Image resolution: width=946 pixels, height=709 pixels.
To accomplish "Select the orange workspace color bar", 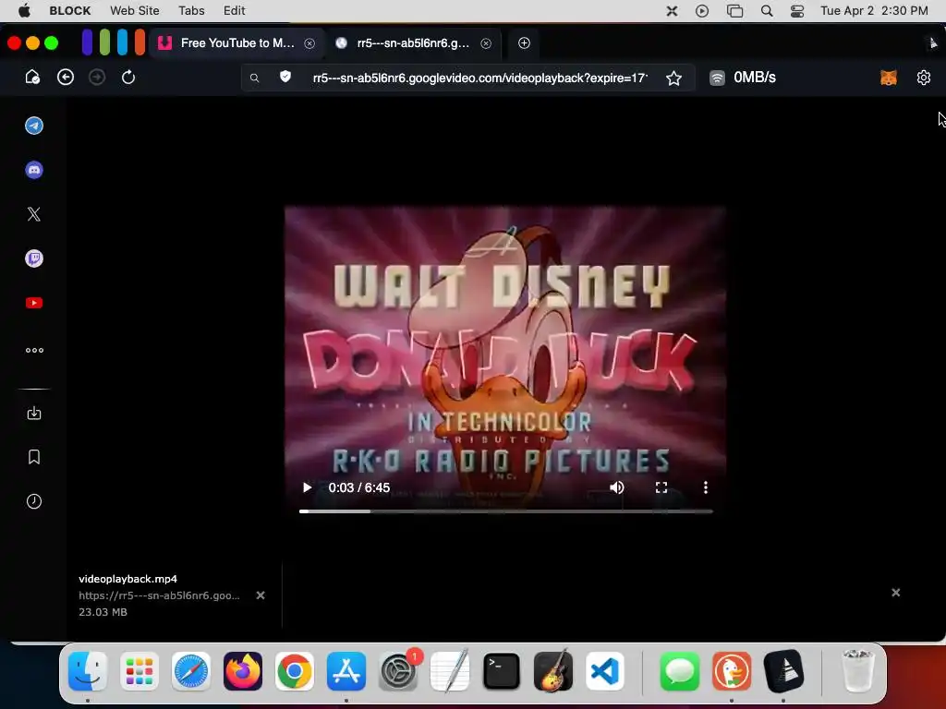I will pyautogui.click(x=140, y=42).
